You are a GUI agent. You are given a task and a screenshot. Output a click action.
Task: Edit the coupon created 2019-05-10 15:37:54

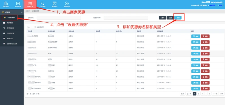pos(196,59)
